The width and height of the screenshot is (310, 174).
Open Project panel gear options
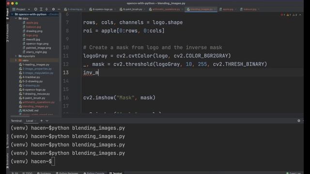(x=53, y=9)
